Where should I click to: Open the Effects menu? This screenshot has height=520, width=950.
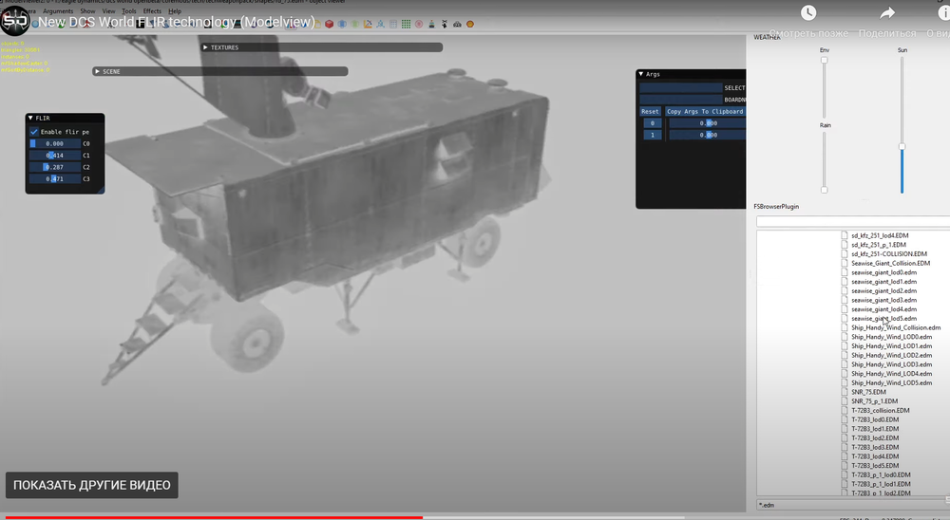[152, 10]
